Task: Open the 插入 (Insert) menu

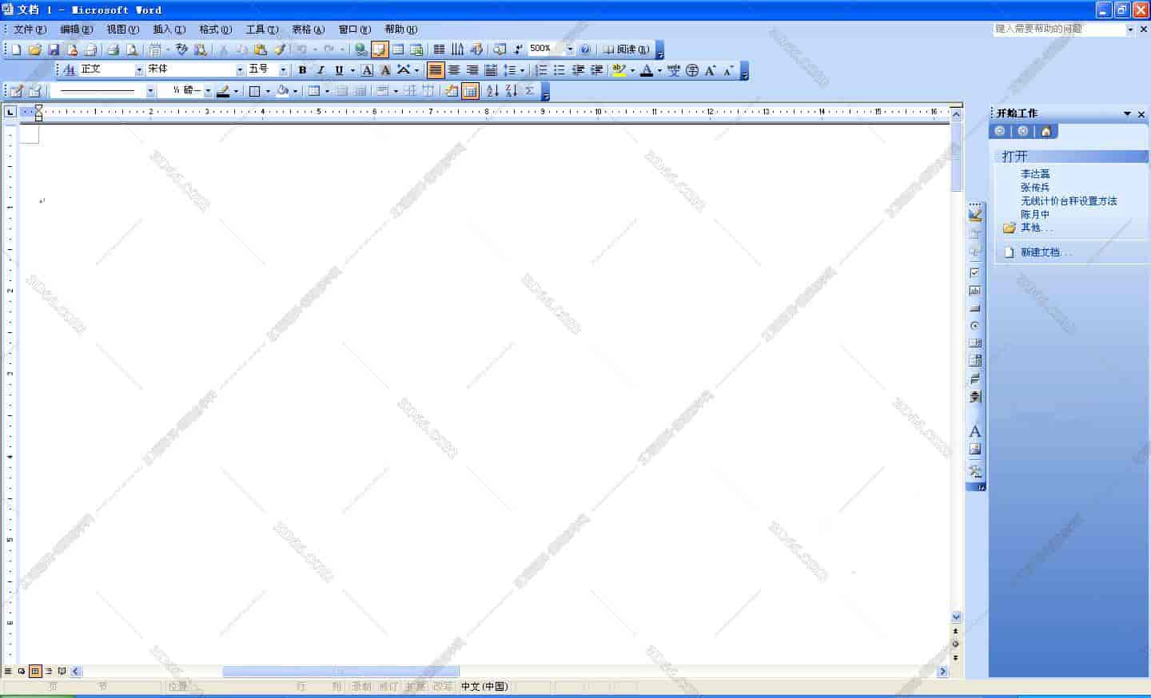Action: point(169,30)
